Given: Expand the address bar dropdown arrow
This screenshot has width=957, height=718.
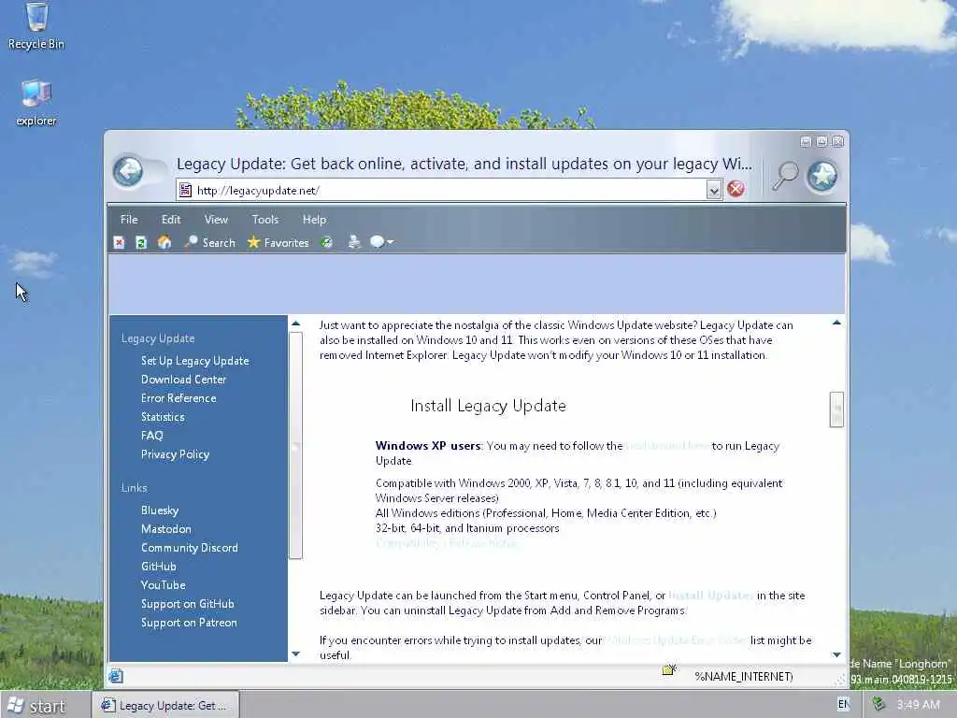Looking at the screenshot, I should click(x=713, y=191).
